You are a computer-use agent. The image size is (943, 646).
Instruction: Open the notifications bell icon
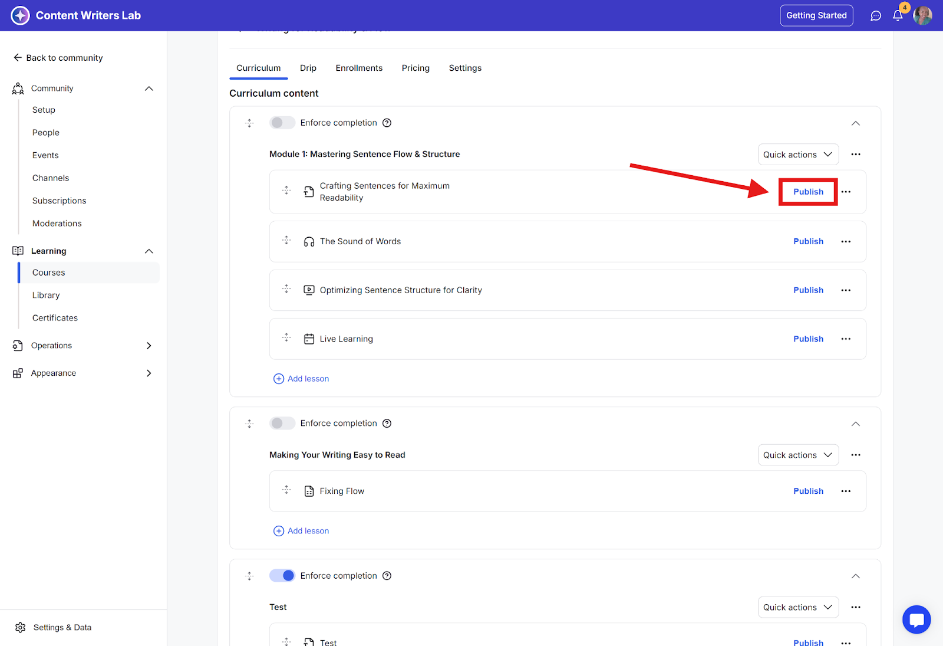pos(897,16)
